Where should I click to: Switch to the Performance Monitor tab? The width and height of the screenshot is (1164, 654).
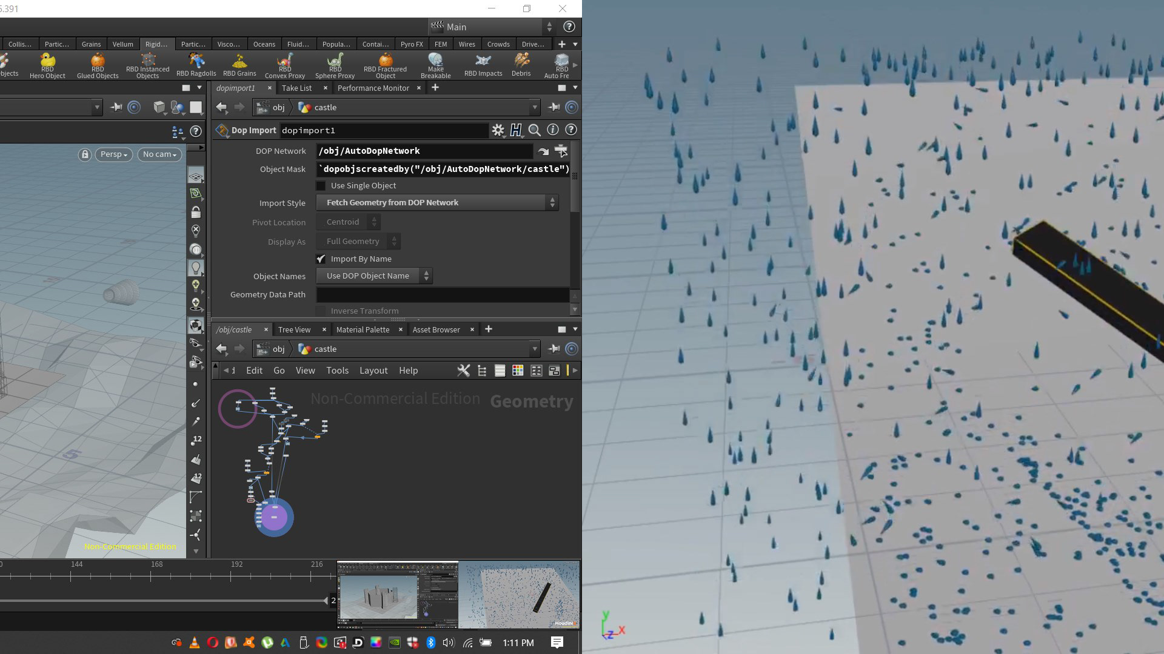[x=373, y=88]
